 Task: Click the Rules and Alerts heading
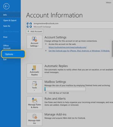click(55, 99)
